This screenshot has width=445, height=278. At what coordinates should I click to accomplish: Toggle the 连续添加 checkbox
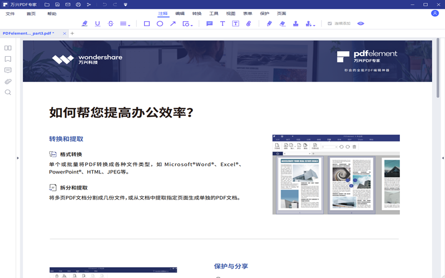330,24
